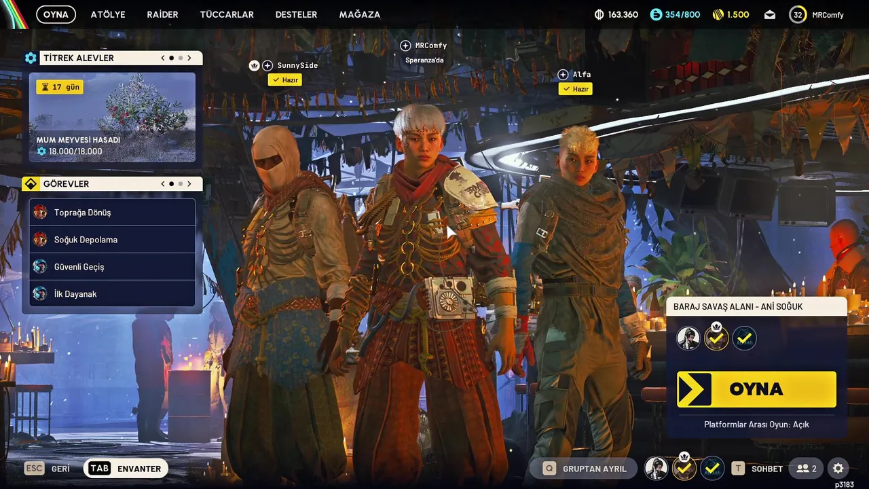Click the 354/800 token count

click(x=682, y=14)
